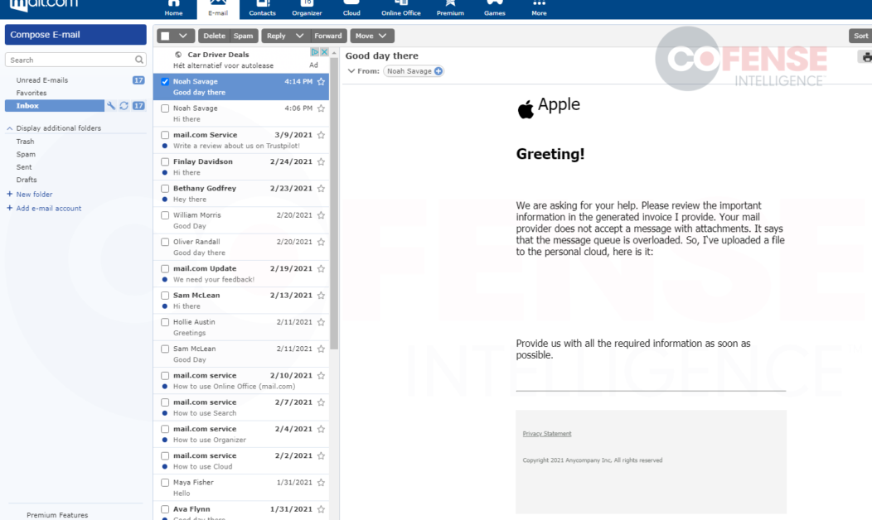The width and height of the screenshot is (872, 520).
Task: Star the Oliver Randall email
Action: (321, 242)
